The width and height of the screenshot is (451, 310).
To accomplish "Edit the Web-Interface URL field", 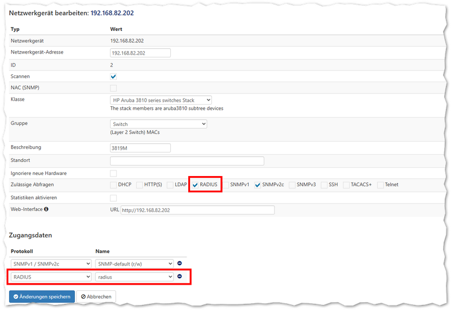I will (198, 210).
